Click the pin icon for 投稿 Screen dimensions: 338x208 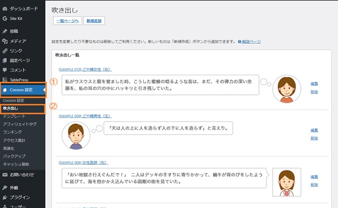pos(5,31)
